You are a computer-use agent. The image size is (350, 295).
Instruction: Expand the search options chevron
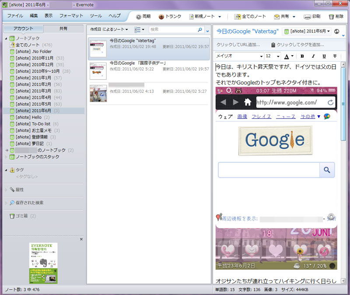pyautogui.click(x=207, y=31)
